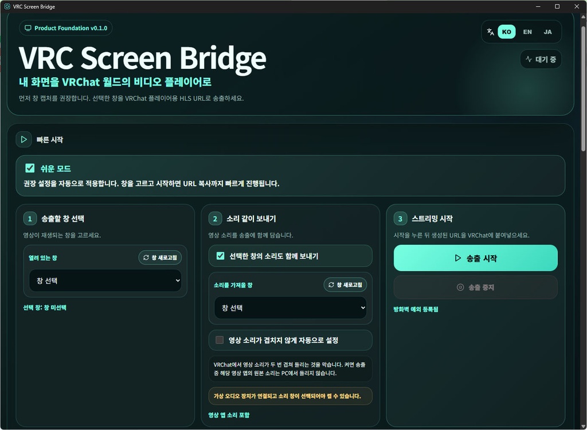Toggle 선택한 창의 소리도 함께 보내기 checkbox
Viewport: 587px width, 430px height.
coord(221,256)
